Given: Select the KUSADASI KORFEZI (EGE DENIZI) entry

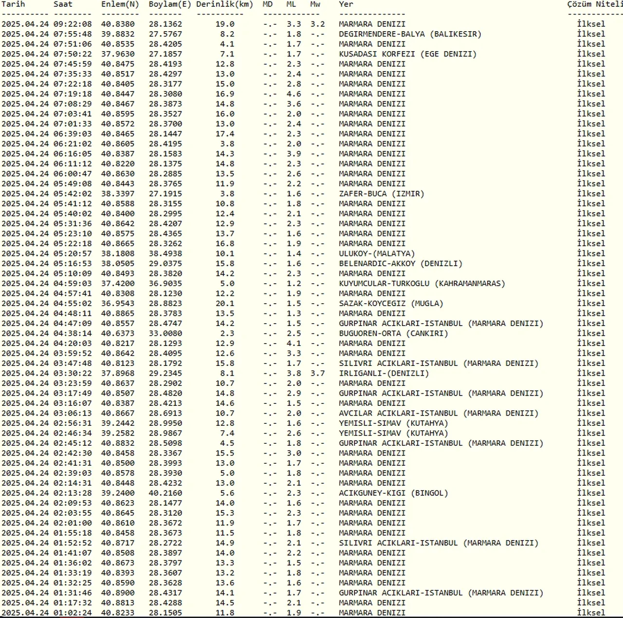Looking at the screenshot, I should tap(407, 54).
